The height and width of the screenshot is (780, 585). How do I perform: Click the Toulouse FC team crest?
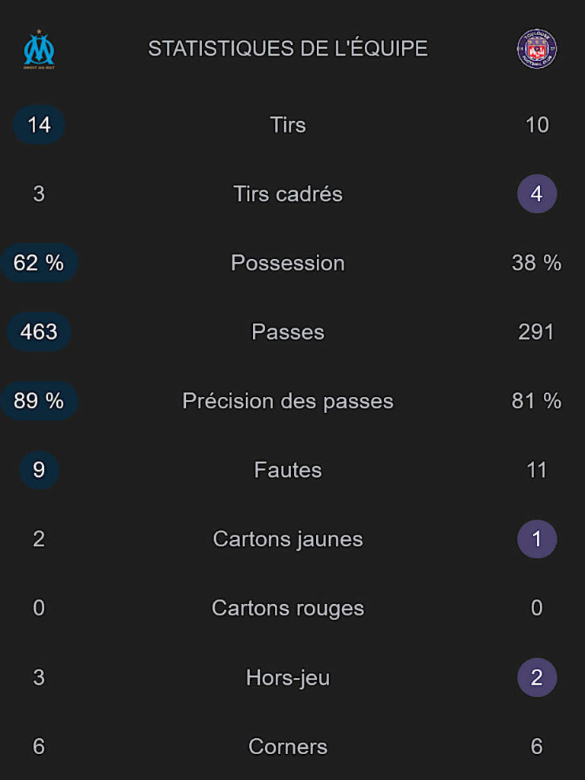coord(536,49)
